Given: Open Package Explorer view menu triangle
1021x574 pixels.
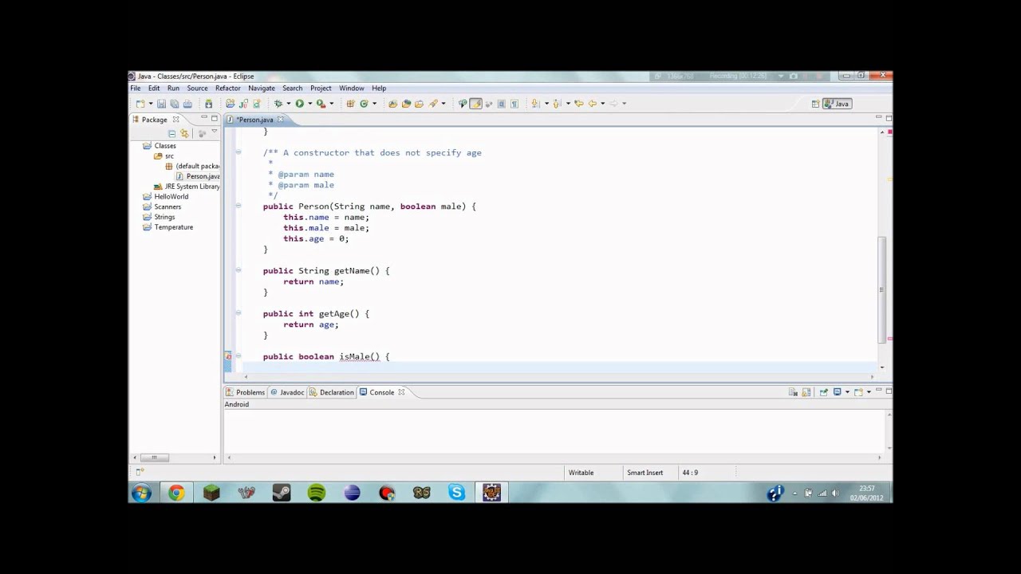Looking at the screenshot, I should 214,132.
